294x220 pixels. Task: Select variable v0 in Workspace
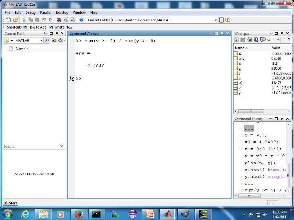241,83
